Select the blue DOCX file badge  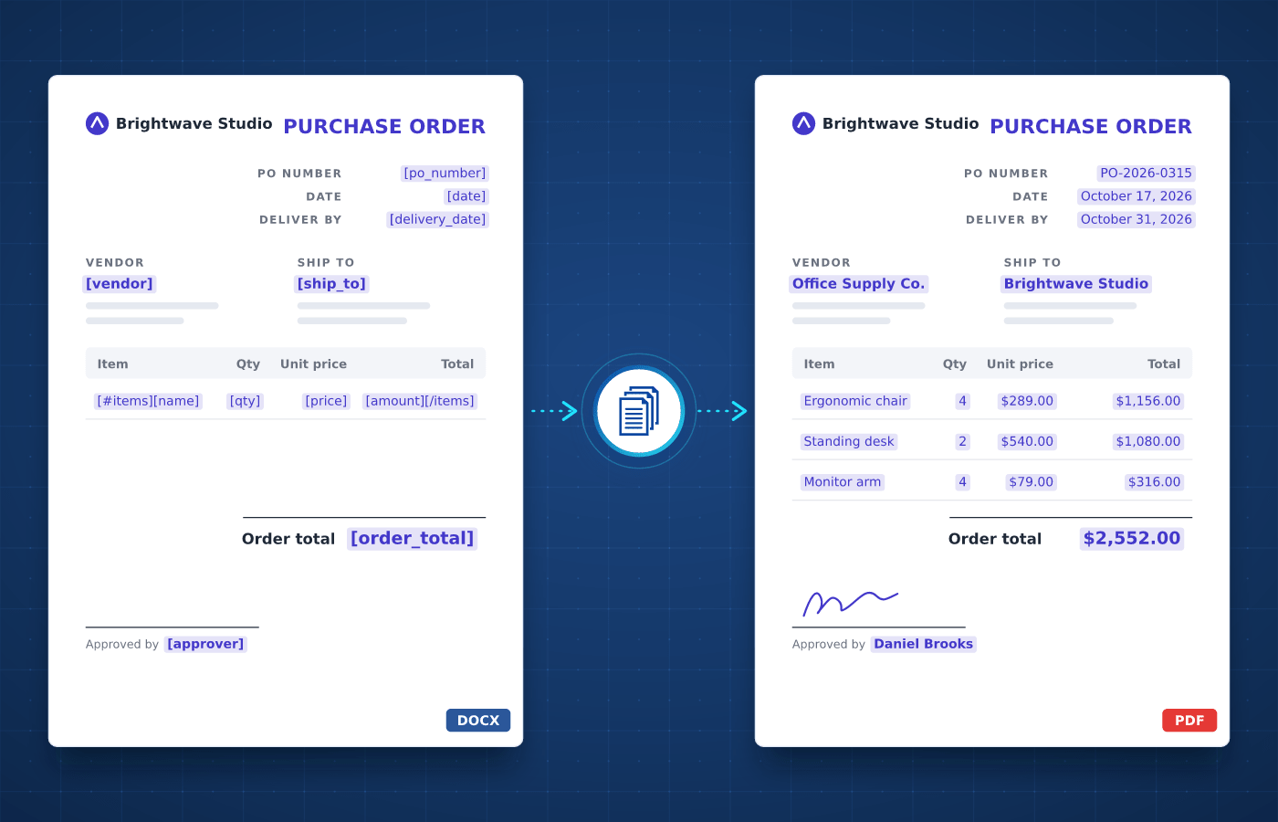(x=478, y=721)
